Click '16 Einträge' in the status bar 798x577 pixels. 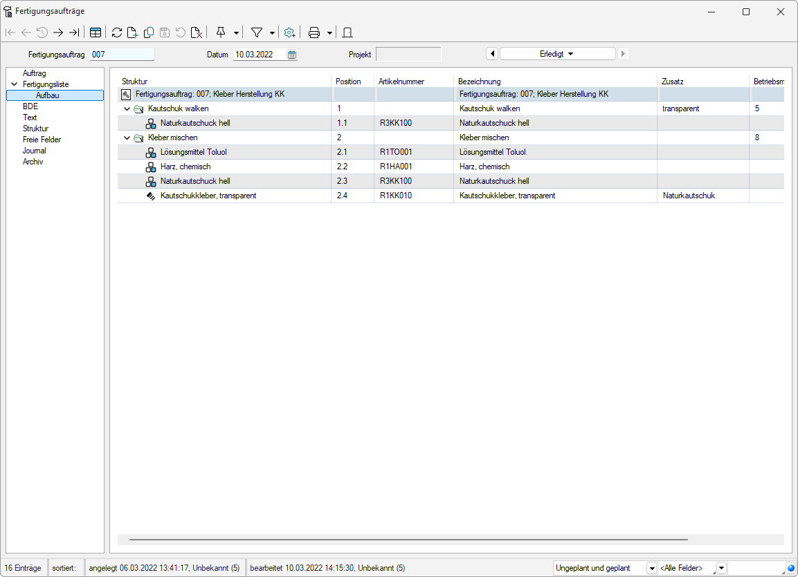pyautogui.click(x=23, y=568)
